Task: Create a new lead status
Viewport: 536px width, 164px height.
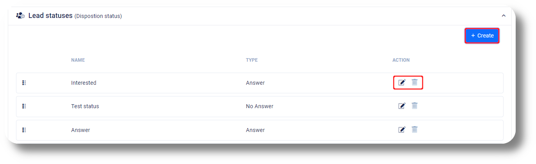Action: point(482,36)
